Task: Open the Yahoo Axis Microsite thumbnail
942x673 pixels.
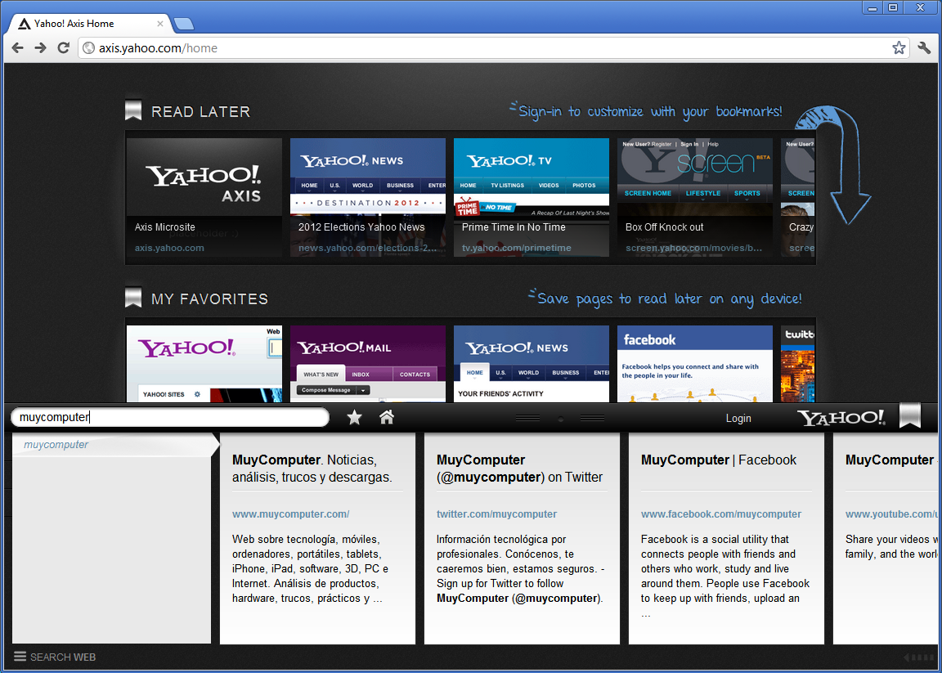Action: point(204,197)
